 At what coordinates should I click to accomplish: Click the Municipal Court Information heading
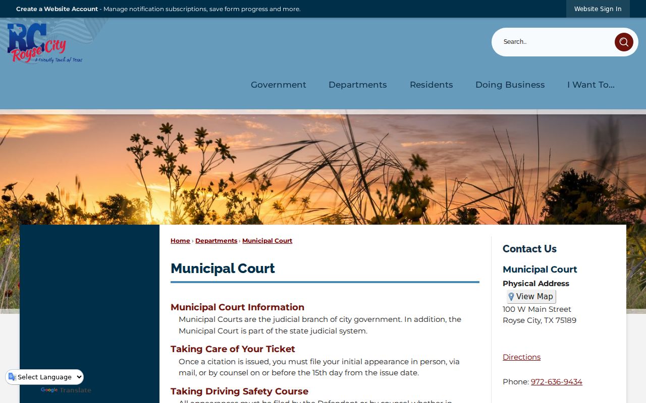point(237,307)
